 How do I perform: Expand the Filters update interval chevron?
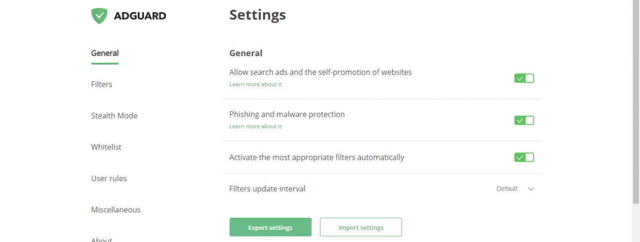click(531, 189)
